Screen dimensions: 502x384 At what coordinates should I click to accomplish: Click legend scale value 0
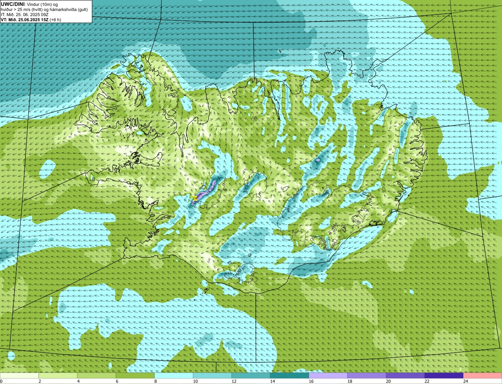click(1, 381)
